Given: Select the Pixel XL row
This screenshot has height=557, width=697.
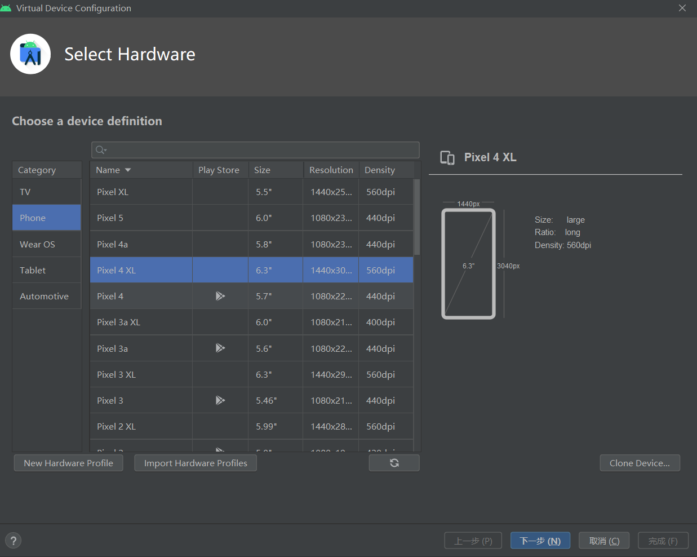Looking at the screenshot, I should tap(252, 192).
